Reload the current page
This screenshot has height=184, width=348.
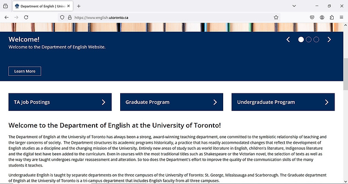point(26,17)
